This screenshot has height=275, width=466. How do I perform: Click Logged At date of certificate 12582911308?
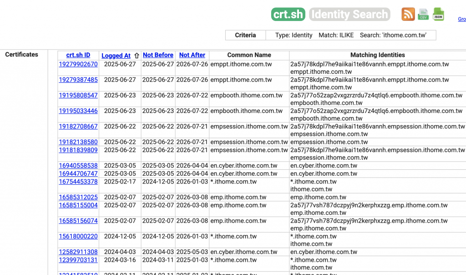[x=120, y=252]
